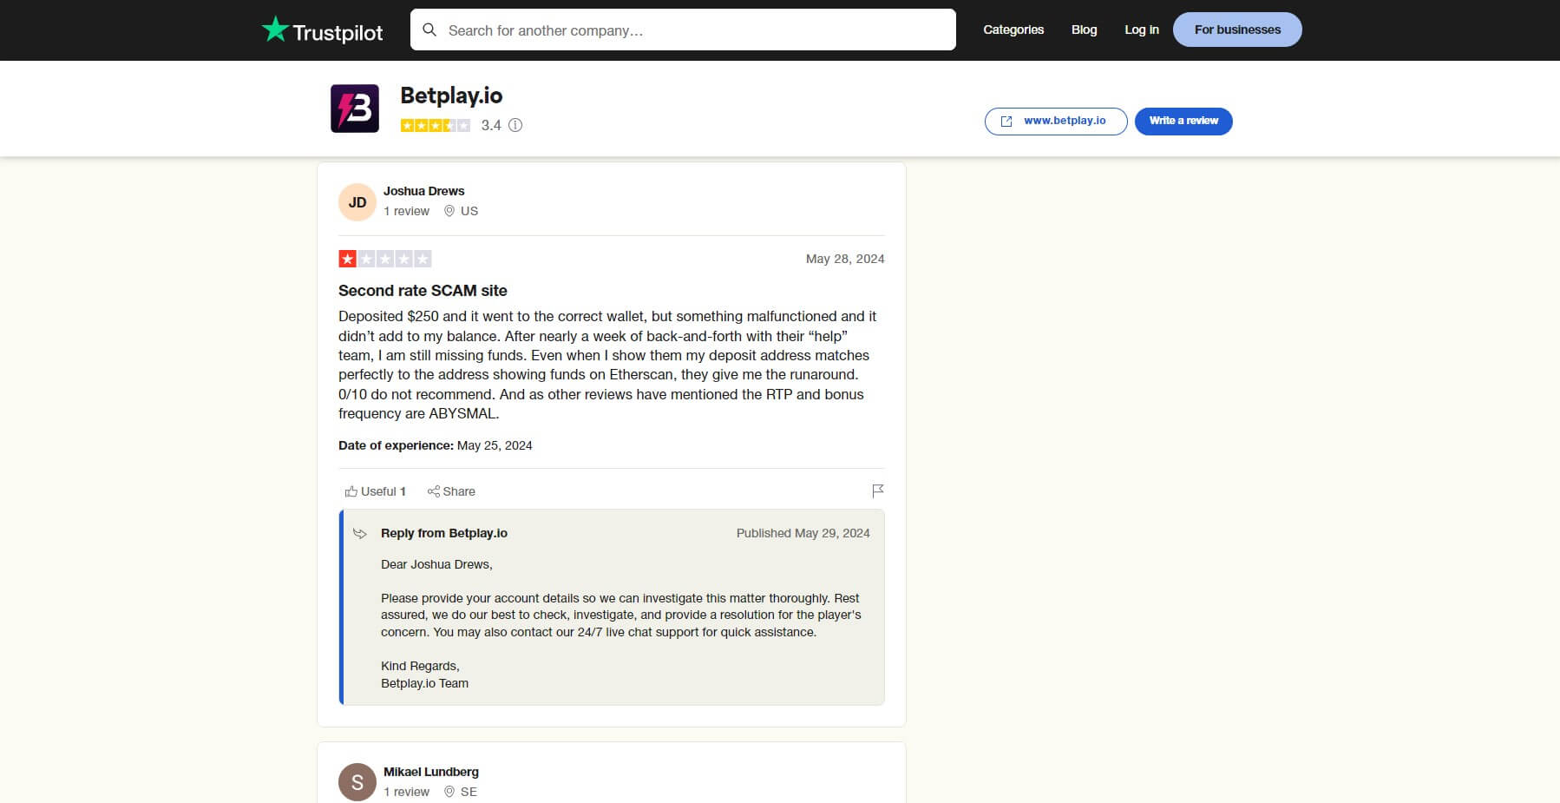Click the location pin icon next to SE

(449, 792)
